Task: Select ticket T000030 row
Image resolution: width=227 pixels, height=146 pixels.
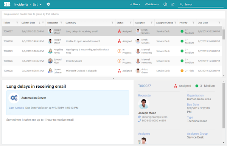Action: pyautogui.click(x=112, y=41)
